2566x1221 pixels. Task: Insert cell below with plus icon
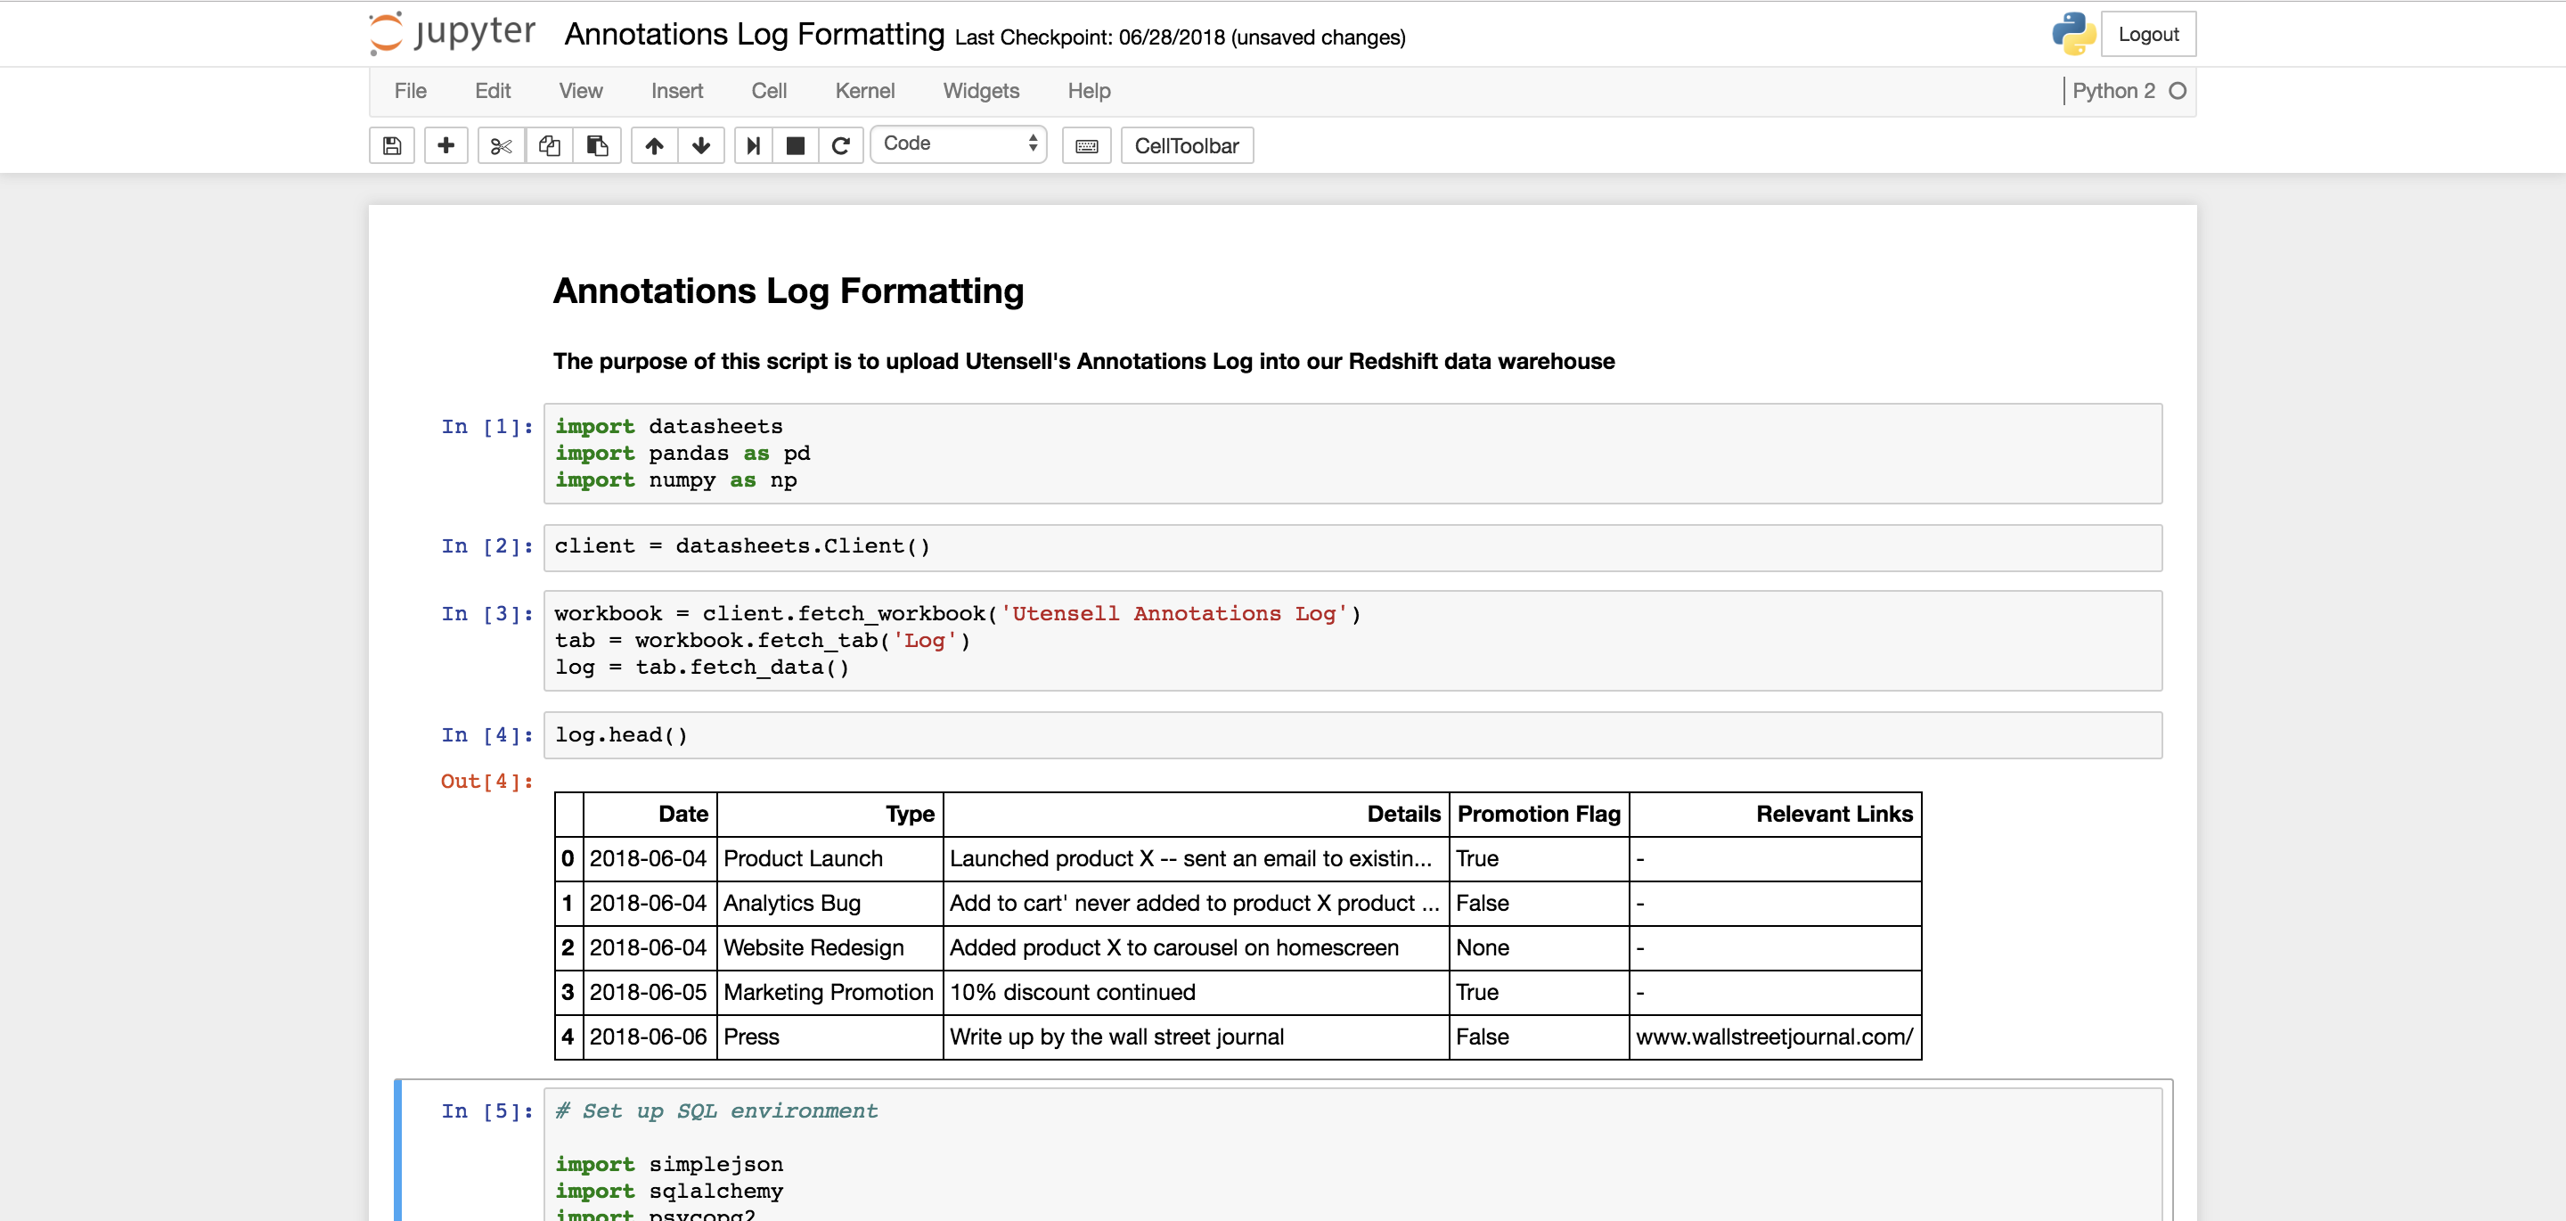pyautogui.click(x=445, y=145)
